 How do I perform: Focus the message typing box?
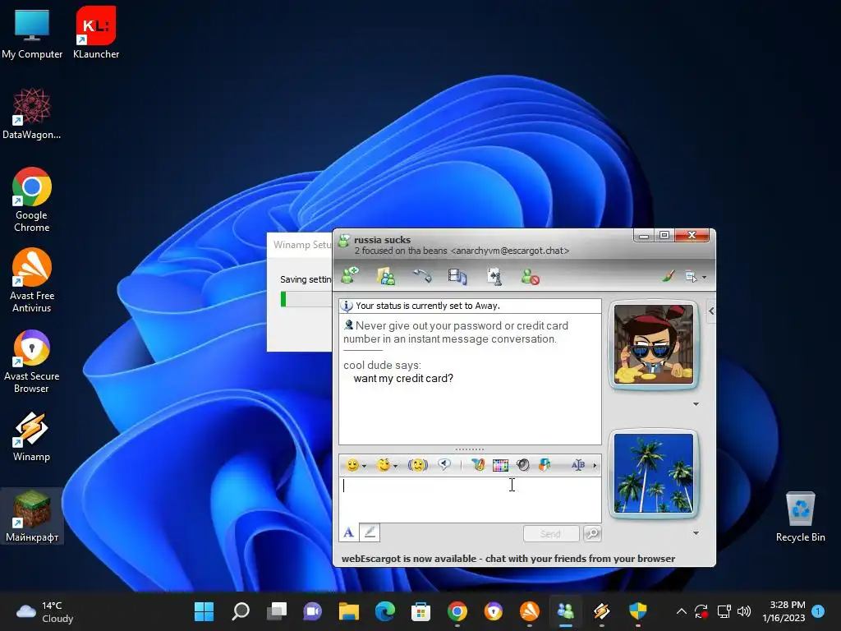pos(470,500)
